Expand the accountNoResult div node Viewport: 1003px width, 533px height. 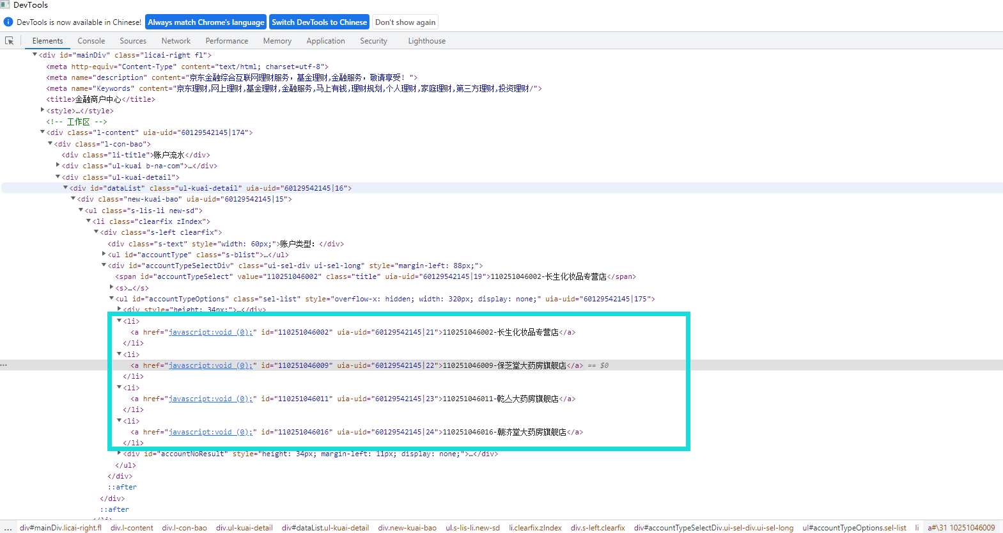(x=119, y=454)
